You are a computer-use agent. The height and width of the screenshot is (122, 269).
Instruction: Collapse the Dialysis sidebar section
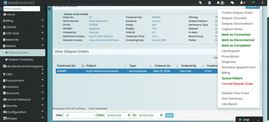pos(23,46)
